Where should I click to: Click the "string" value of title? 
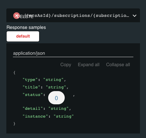[56, 87]
